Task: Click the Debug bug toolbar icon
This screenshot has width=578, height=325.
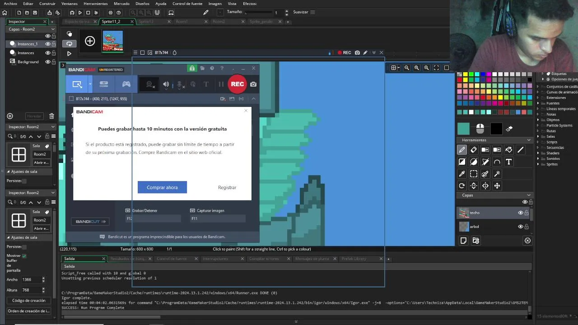Action: pyautogui.click(x=72, y=13)
